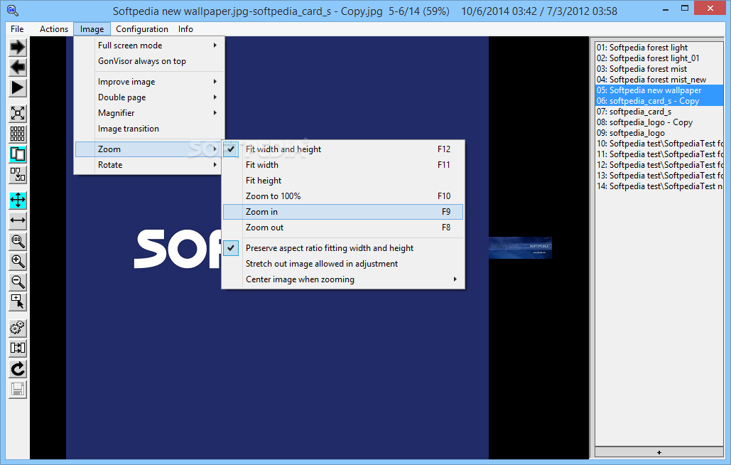The image size is (731, 465).
Task: Click the zoom to 100% magnifier icon
Action: [18, 241]
